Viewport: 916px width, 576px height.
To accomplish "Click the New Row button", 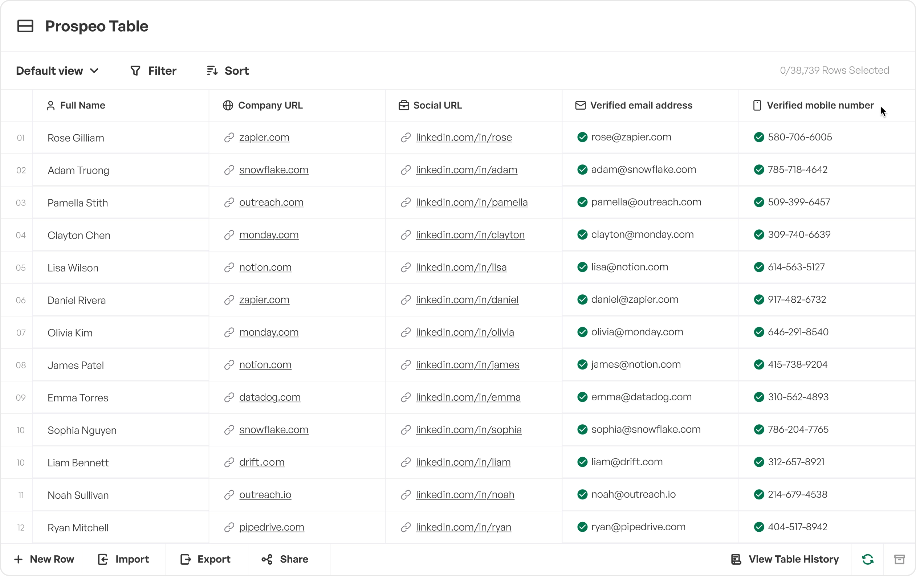I will pos(44,559).
